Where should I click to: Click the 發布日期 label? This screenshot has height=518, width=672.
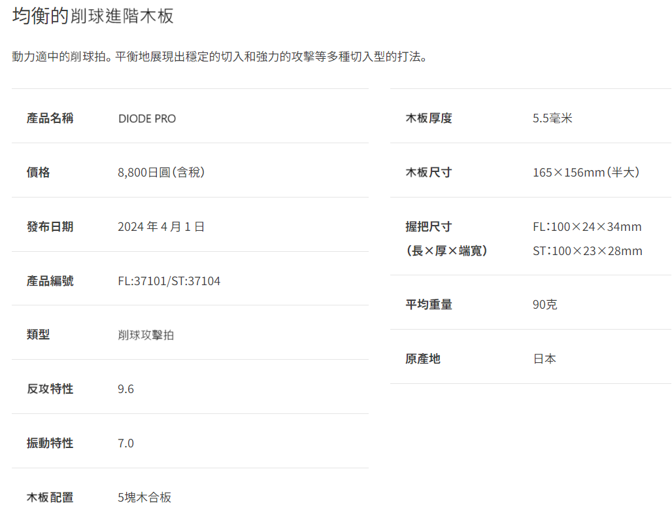(50, 226)
